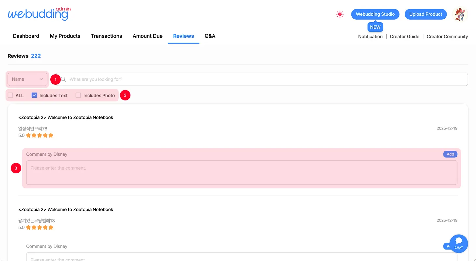Focus the 'What are you looking for?' search field
This screenshot has width=476, height=261.
click(262, 79)
